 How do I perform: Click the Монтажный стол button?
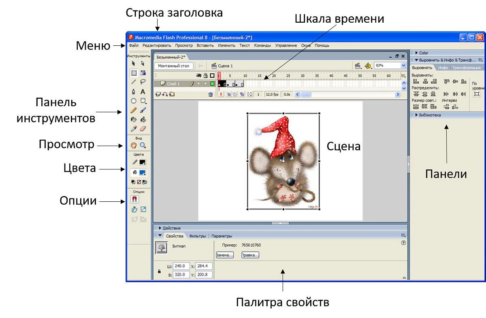point(174,66)
